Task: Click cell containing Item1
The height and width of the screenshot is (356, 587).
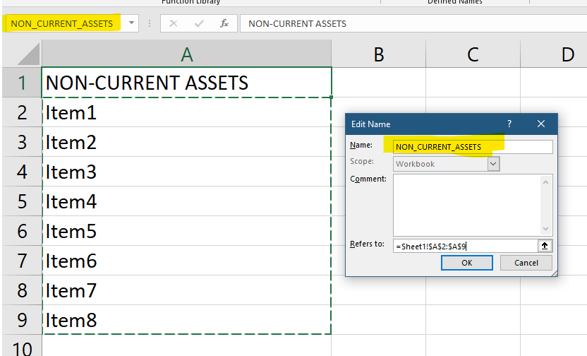Action: tap(186, 112)
